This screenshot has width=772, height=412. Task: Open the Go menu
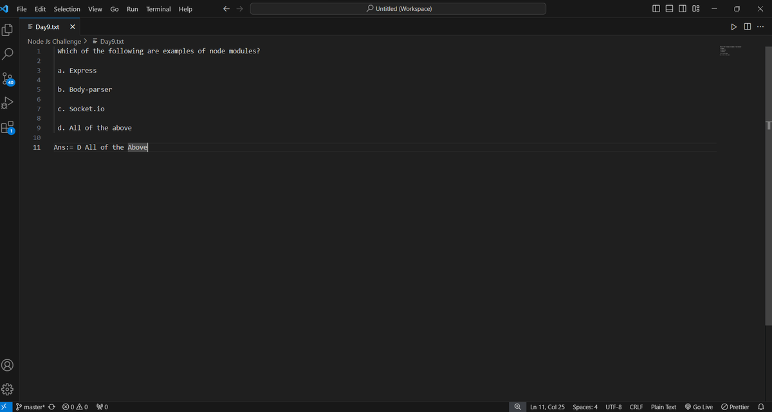tap(115, 9)
